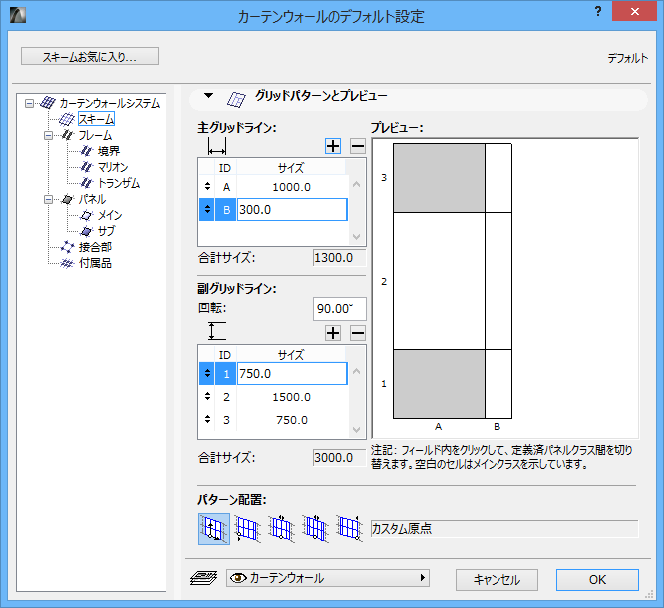Select カーテンウォールシステム root item
664x608 pixels.
click(x=110, y=103)
